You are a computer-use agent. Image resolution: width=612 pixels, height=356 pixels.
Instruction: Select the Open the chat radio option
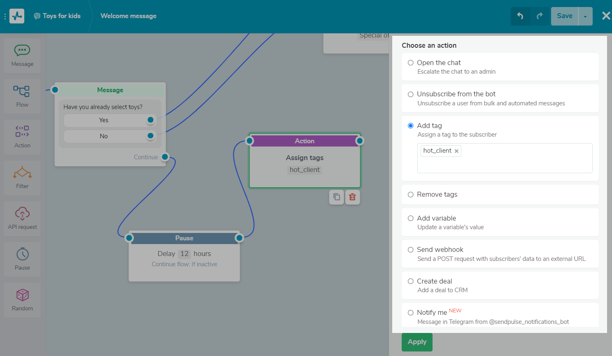point(411,63)
